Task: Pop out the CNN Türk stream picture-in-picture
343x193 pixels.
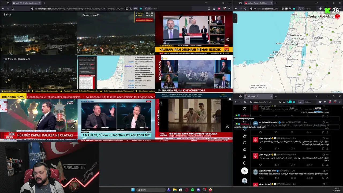Action: (x=228, y=40)
